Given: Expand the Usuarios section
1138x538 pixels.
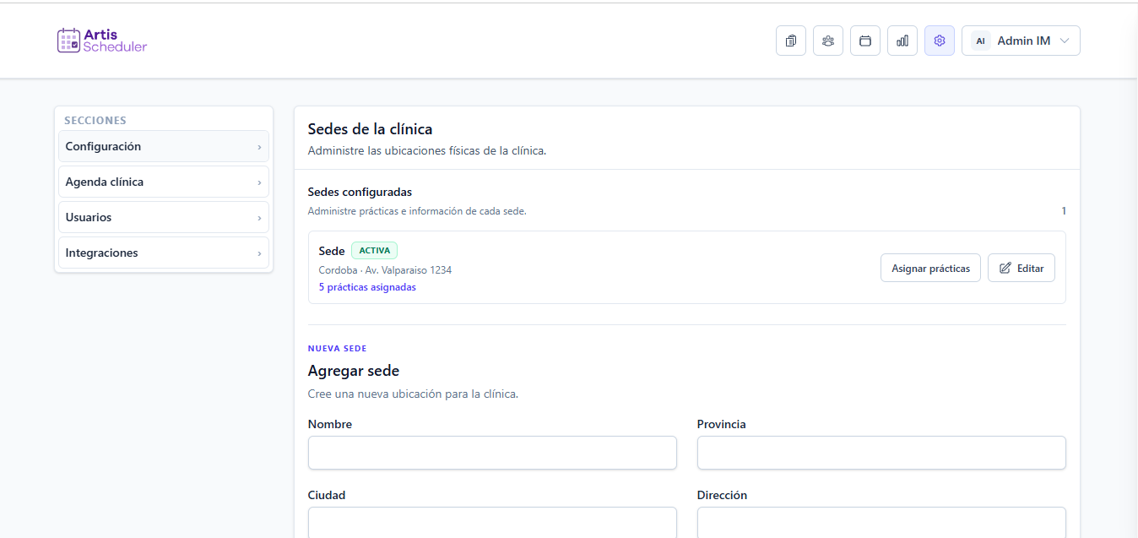Looking at the screenshot, I should (164, 217).
